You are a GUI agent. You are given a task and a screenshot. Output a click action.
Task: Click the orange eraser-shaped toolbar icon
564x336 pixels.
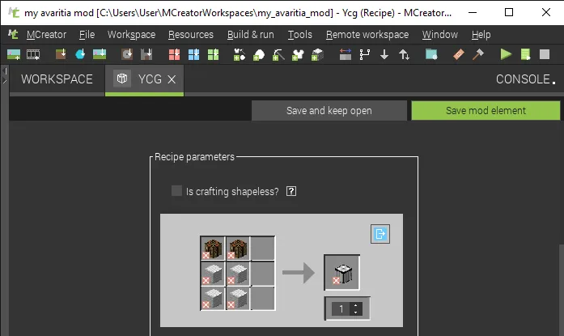(459, 55)
